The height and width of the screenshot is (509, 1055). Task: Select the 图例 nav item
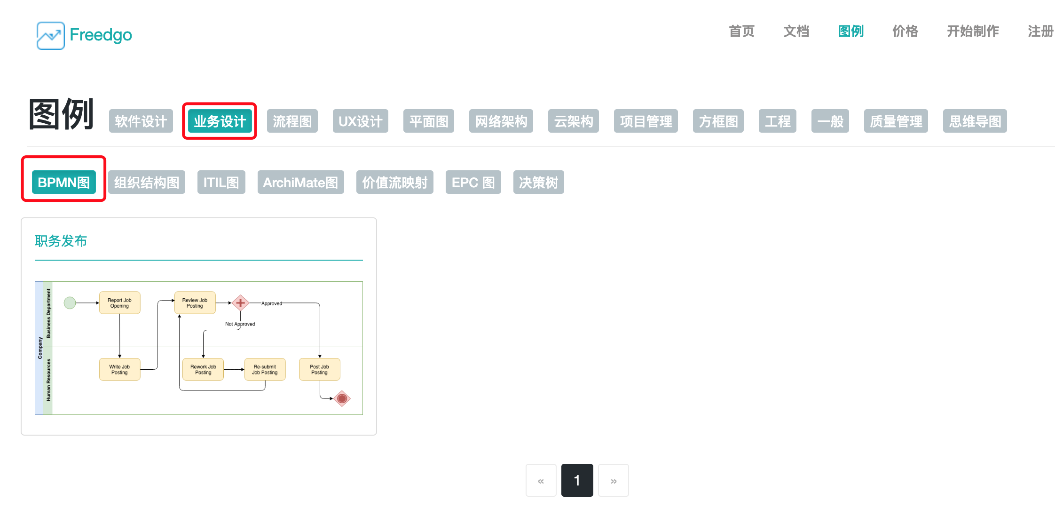(850, 32)
